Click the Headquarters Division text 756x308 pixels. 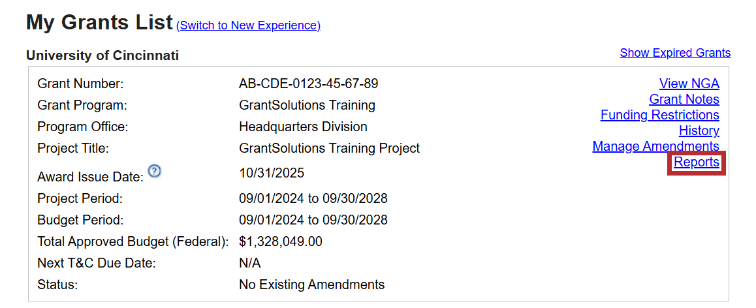pos(303,127)
